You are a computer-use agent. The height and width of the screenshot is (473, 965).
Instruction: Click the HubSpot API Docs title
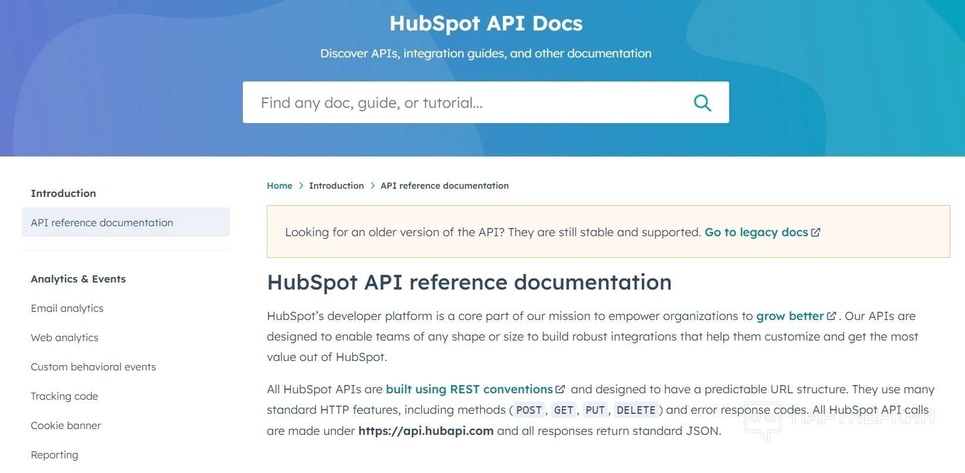[486, 23]
